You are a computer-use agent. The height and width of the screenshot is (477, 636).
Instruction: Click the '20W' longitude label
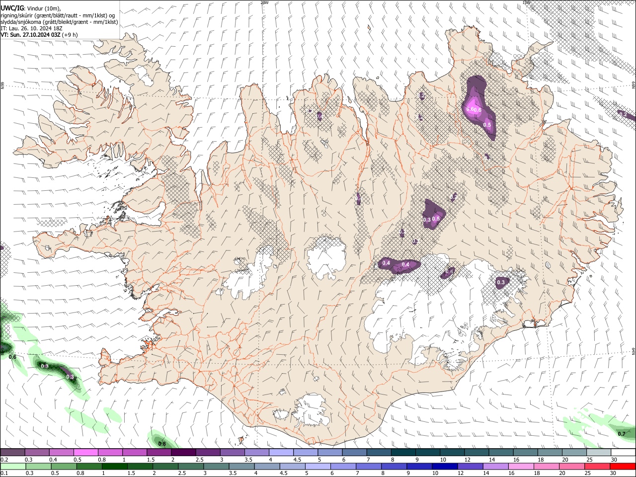[264, 2]
